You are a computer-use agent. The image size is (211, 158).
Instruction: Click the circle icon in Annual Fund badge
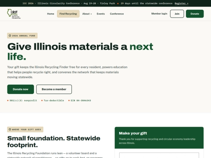[10, 36]
